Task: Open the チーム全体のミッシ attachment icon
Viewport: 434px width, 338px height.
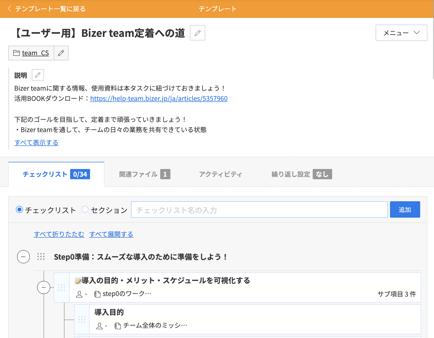Action: click(117, 326)
